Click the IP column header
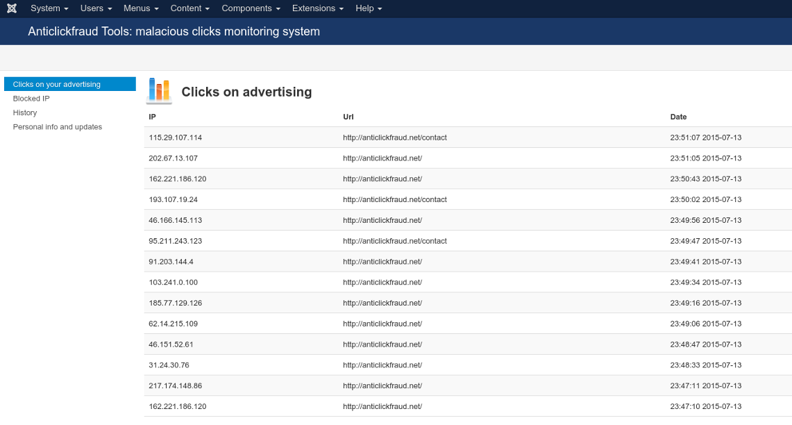Screen dimensions: 792x425 click(x=152, y=117)
